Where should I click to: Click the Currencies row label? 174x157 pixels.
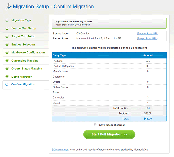[x=59, y=98]
